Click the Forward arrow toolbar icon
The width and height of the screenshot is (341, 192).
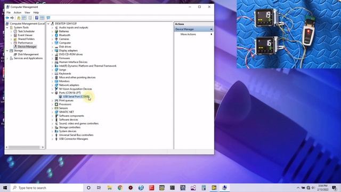tap(12, 18)
